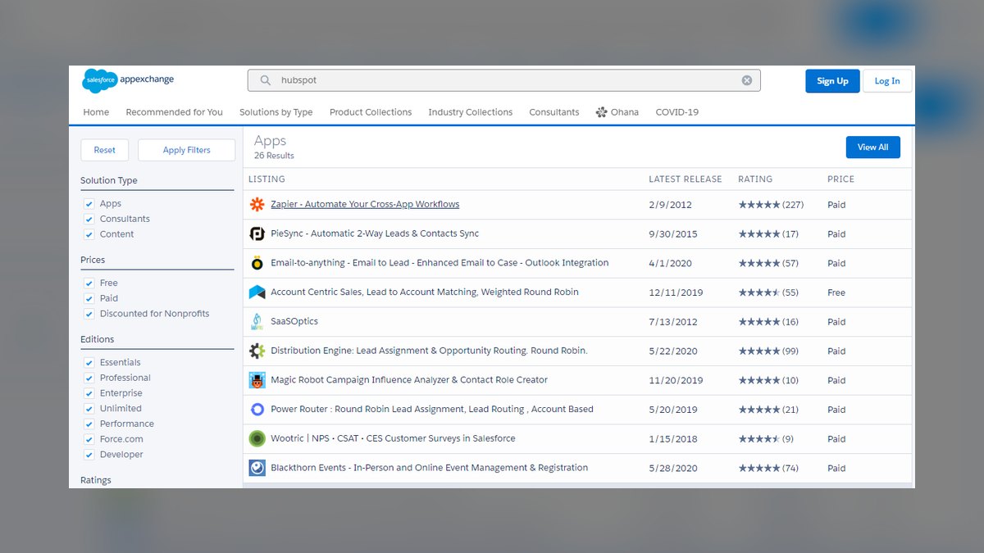Click the Apply Filters button

(x=186, y=150)
